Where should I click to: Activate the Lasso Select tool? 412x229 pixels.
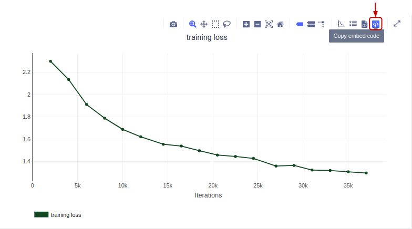[x=227, y=24]
